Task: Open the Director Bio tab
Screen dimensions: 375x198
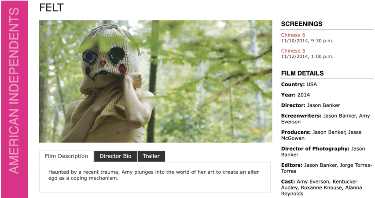Action: (115, 156)
